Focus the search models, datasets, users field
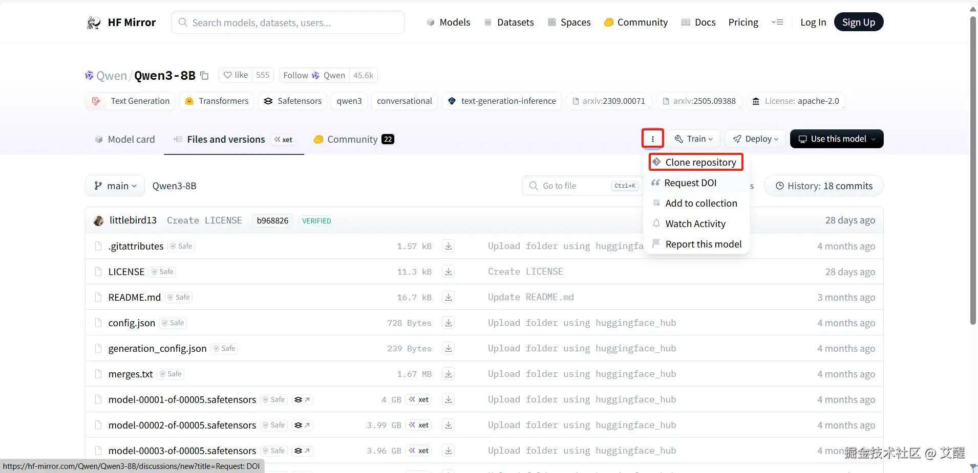 288,22
